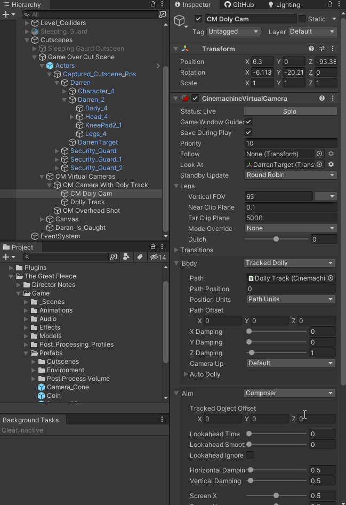Select the Camera_Cone prefab

click(68, 387)
